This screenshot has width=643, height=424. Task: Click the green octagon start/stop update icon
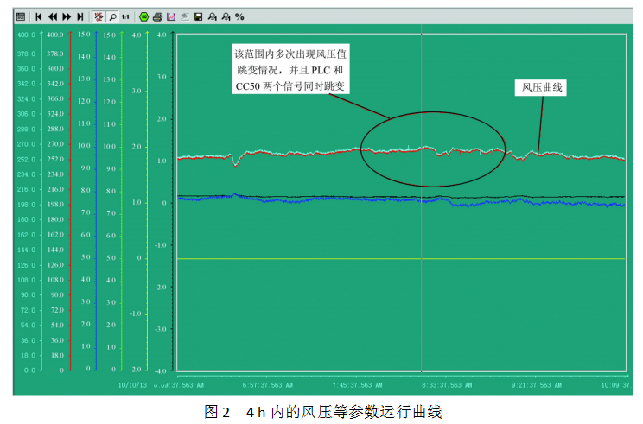[143, 16]
